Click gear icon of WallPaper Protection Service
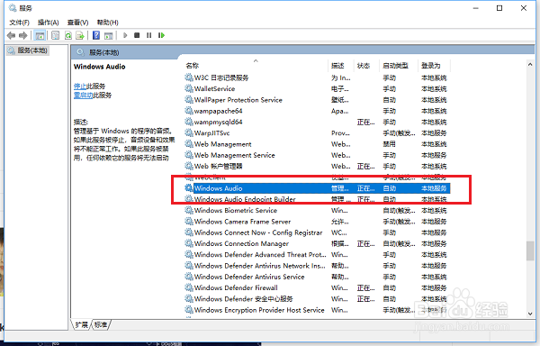 [x=189, y=100]
